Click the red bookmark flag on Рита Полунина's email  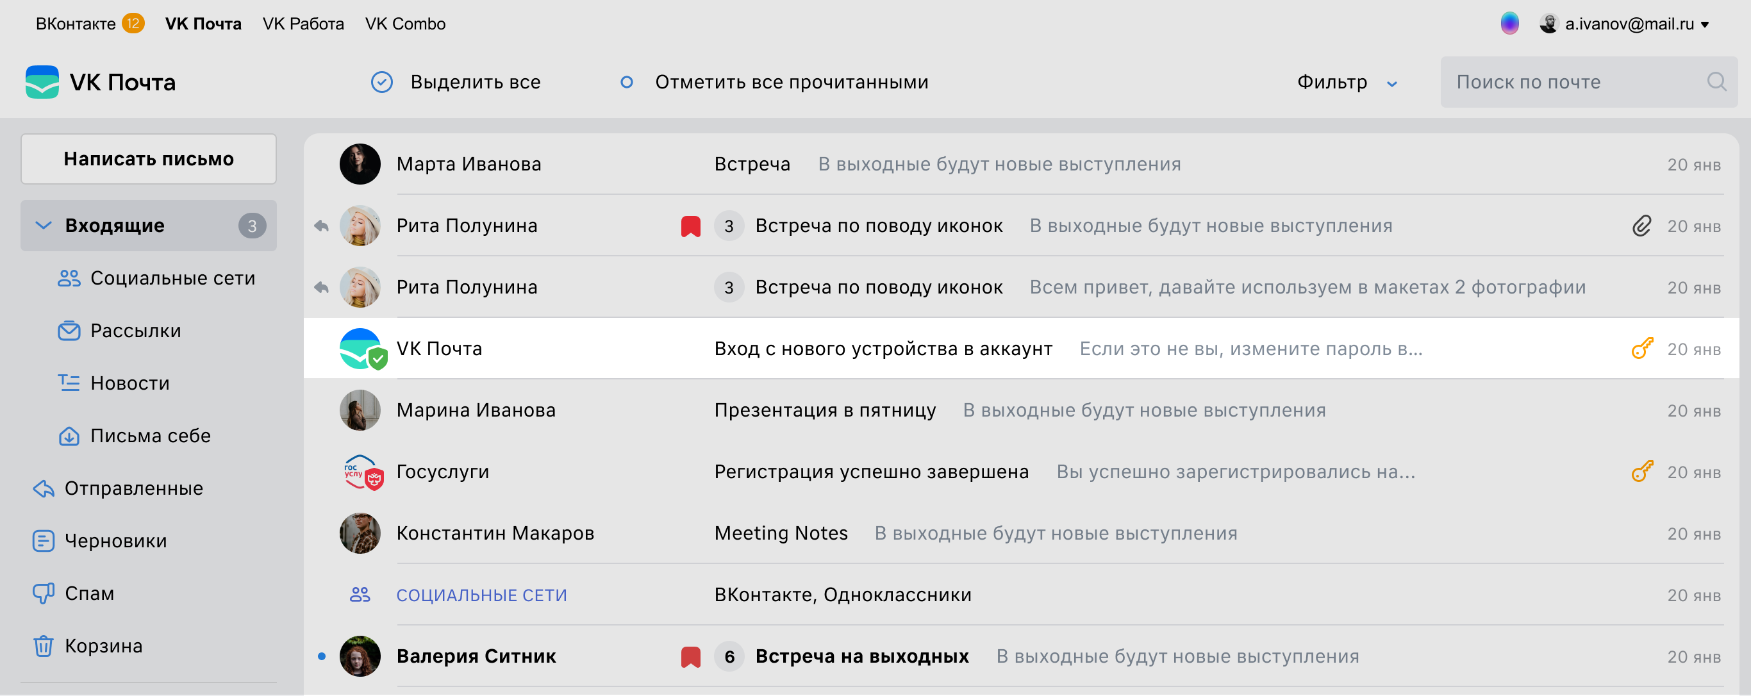click(691, 226)
